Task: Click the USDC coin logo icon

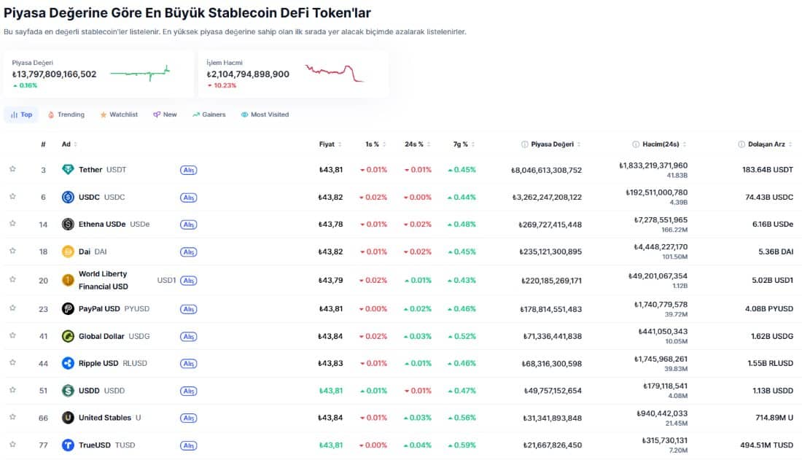Action: [x=68, y=197]
